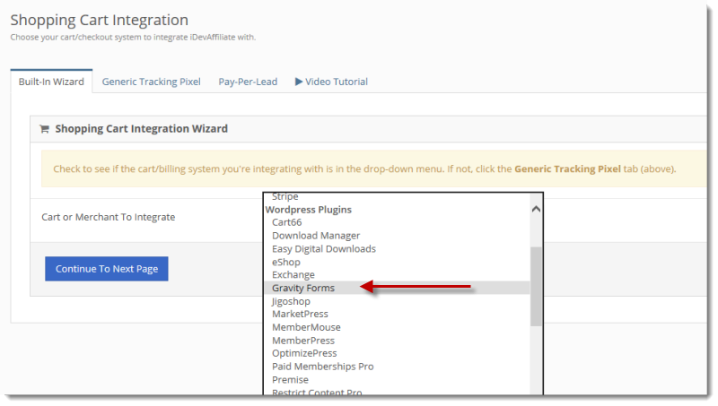Select Premise from the list
This screenshot has height=406, width=718.
point(290,380)
